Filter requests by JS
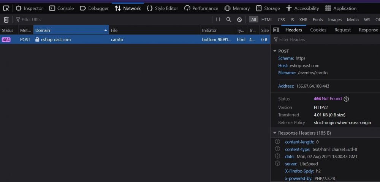The width and height of the screenshot is (380, 182). coord(292,20)
